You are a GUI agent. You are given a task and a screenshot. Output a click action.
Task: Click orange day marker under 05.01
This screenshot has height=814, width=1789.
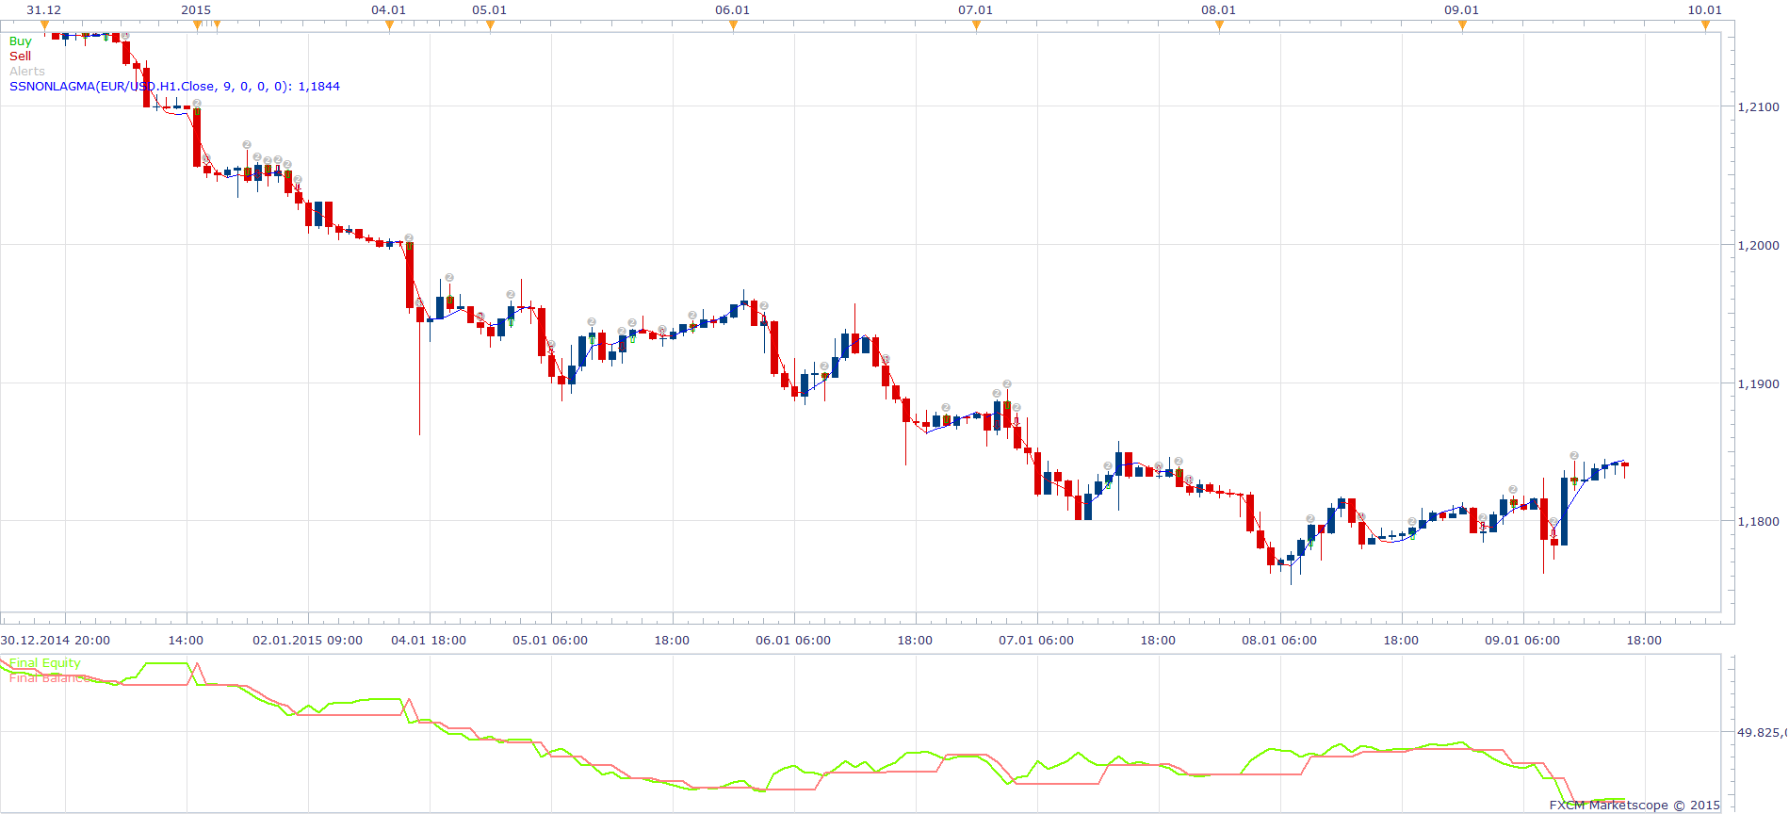point(490,25)
